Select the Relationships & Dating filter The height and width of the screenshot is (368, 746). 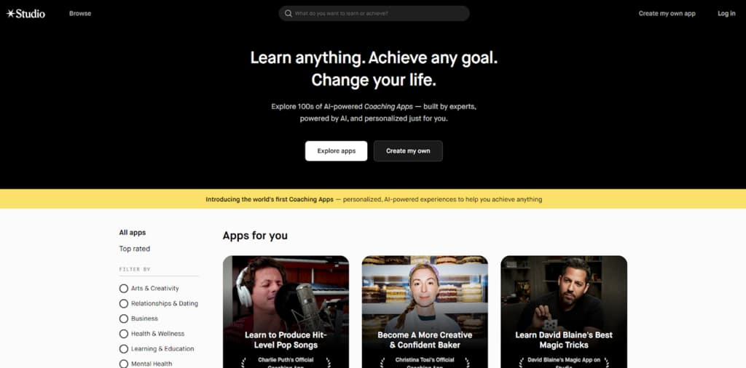coord(158,303)
